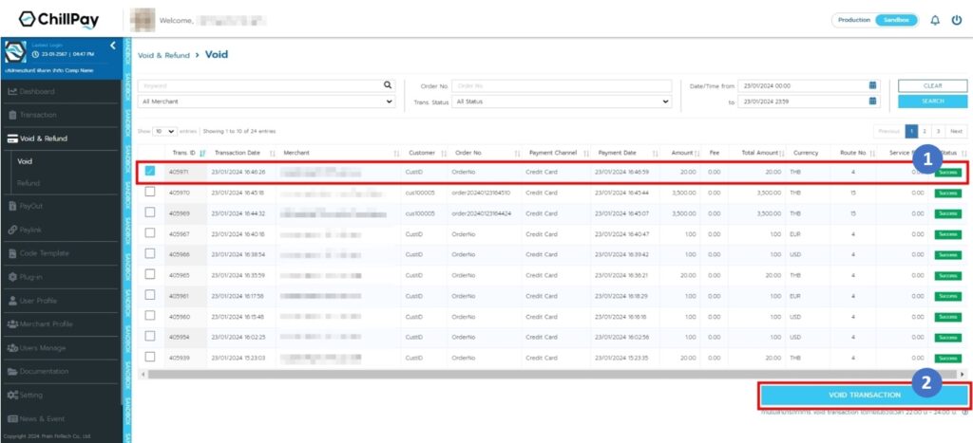Click the Transaction clipboard icon in sidebar
This screenshot has height=443, width=973.
click(x=12, y=115)
